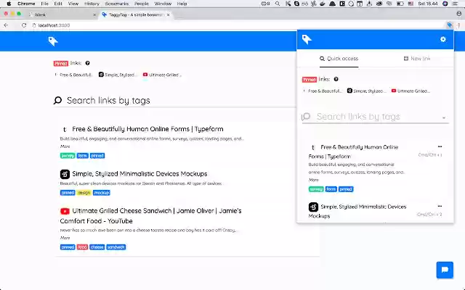This screenshot has height=290, width=465.
Task: Click the Typeform favicon in the main list
Action: [x=65, y=129]
